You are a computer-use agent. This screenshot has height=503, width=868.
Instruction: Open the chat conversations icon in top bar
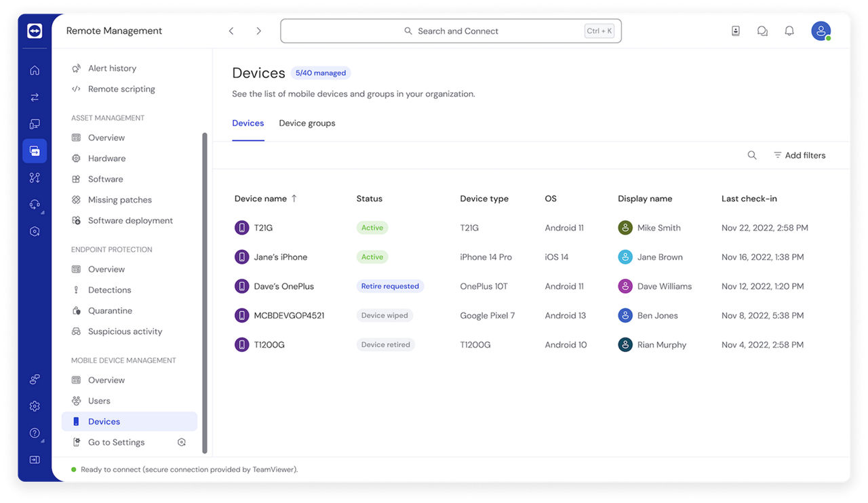pyautogui.click(x=762, y=31)
